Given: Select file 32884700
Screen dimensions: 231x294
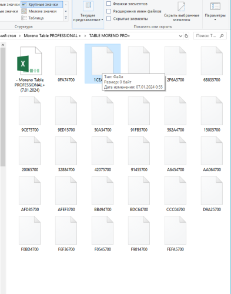Looking at the screenshot, I should (x=66, y=154).
